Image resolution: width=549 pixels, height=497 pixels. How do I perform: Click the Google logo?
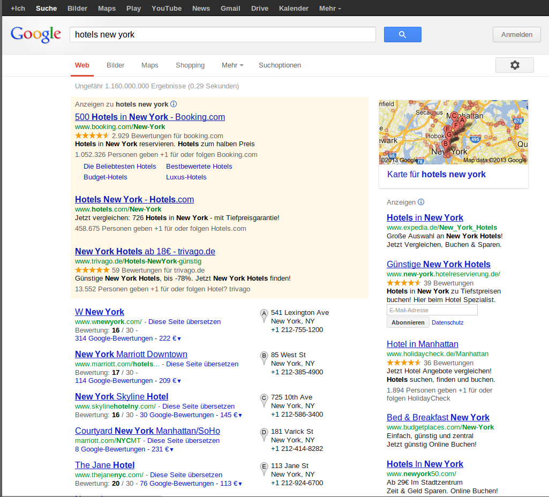point(35,34)
